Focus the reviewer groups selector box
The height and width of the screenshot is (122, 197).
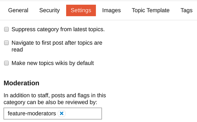coord(53,114)
